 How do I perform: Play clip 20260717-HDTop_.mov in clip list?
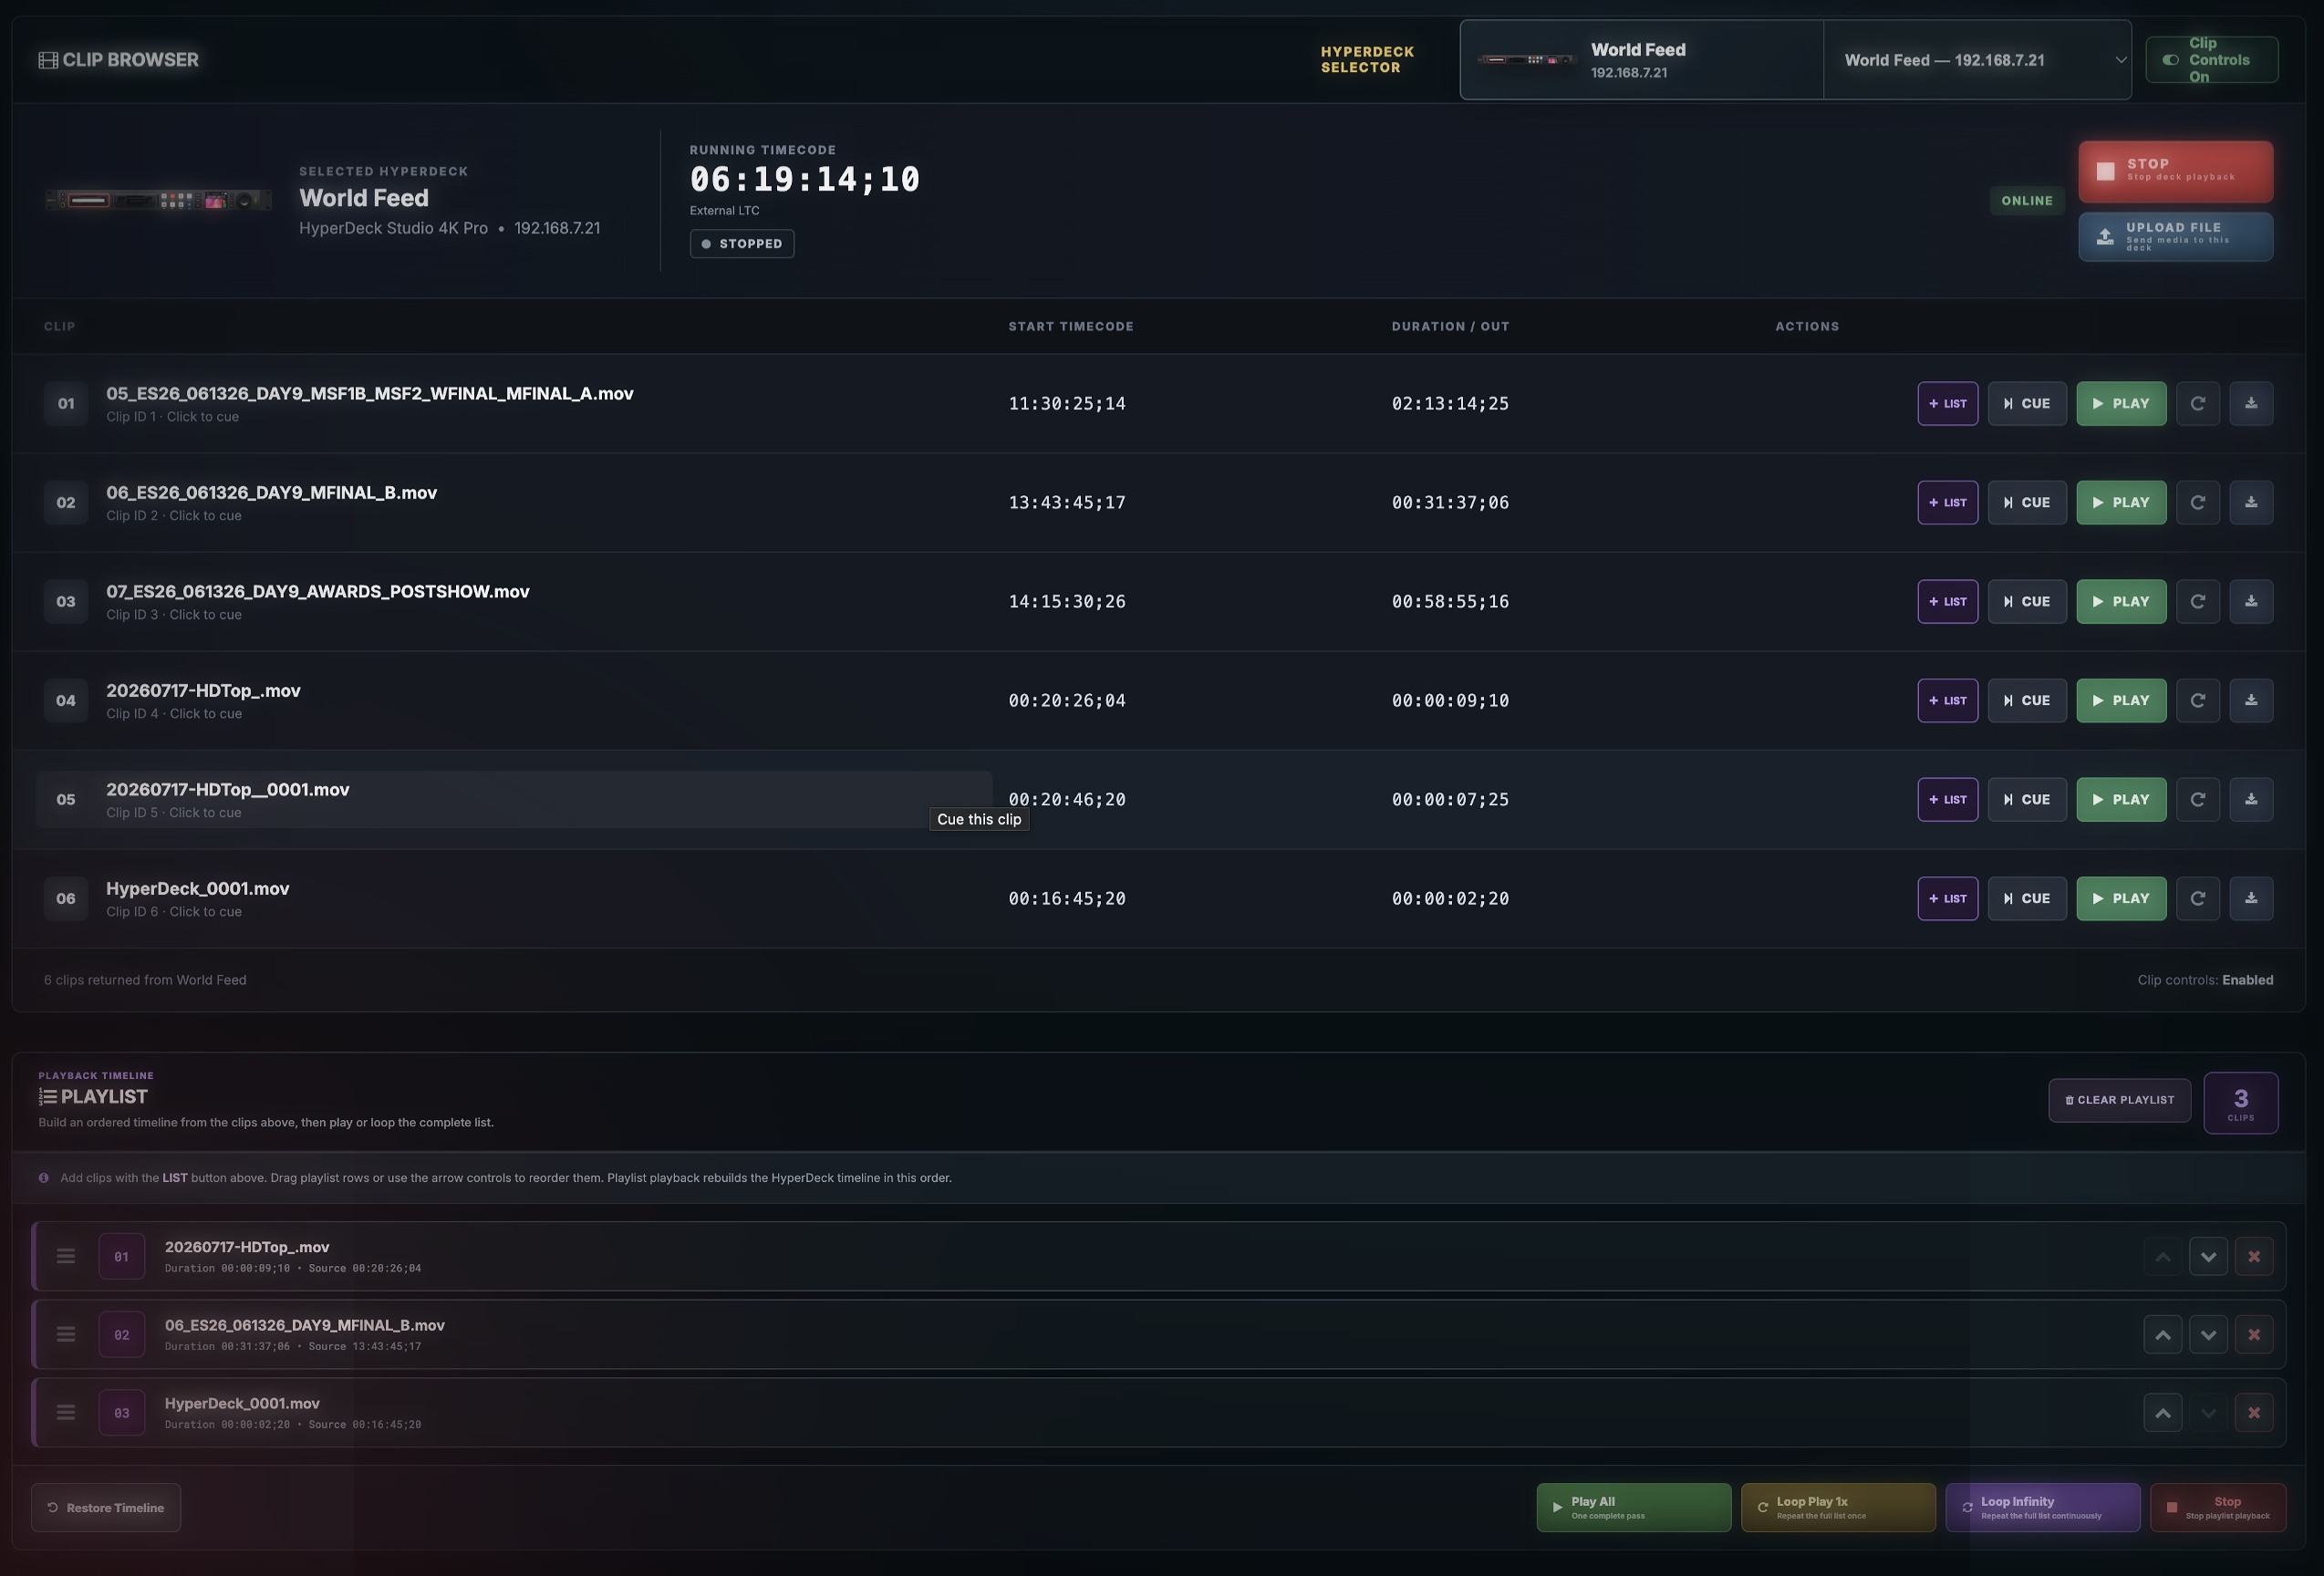[2121, 701]
